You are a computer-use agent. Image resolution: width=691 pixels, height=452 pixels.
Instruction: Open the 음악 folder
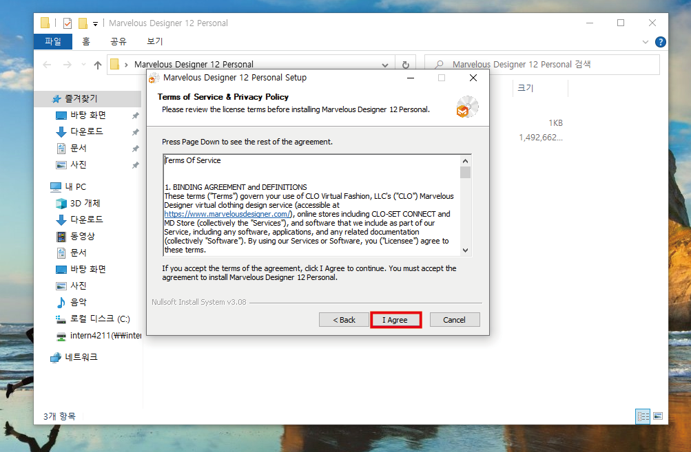point(79,302)
